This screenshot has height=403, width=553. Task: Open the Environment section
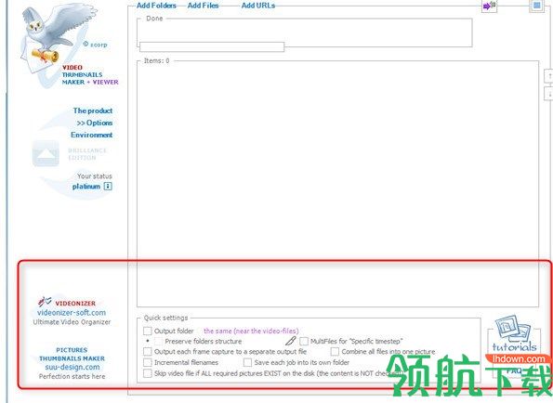click(92, 135)
